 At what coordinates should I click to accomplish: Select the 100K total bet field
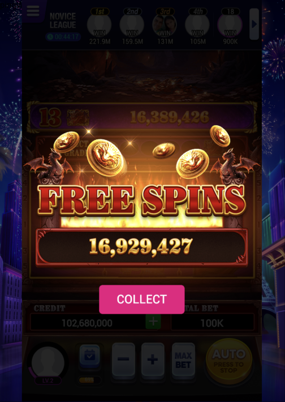tap(212, 323)
